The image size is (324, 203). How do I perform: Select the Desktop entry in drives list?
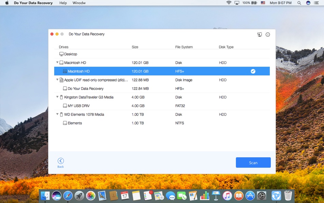click(162, 54)
